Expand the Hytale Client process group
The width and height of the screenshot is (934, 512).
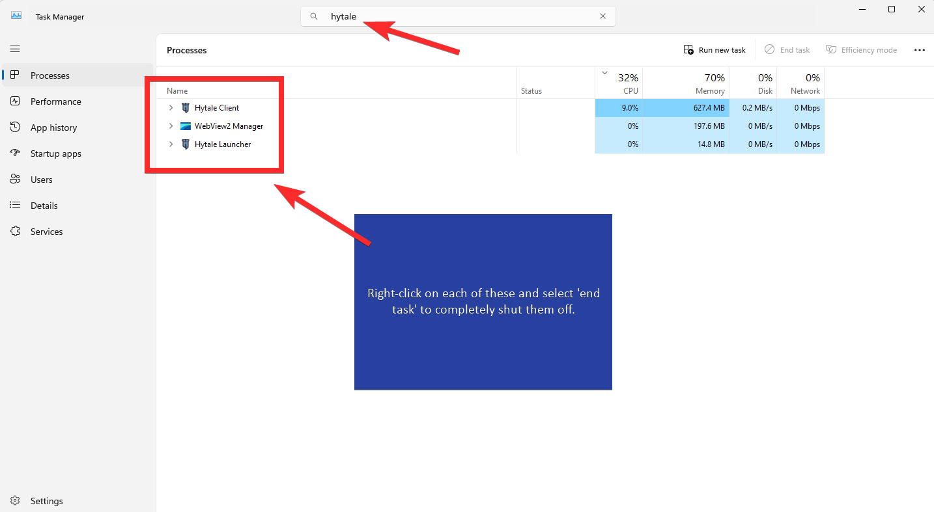click(171, 108)
